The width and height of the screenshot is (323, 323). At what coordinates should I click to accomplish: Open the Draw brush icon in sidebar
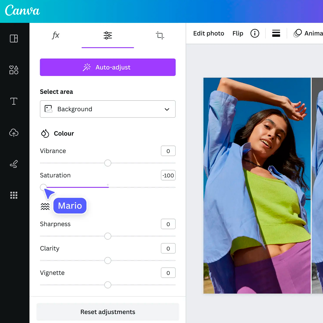(x=14, y=164)
